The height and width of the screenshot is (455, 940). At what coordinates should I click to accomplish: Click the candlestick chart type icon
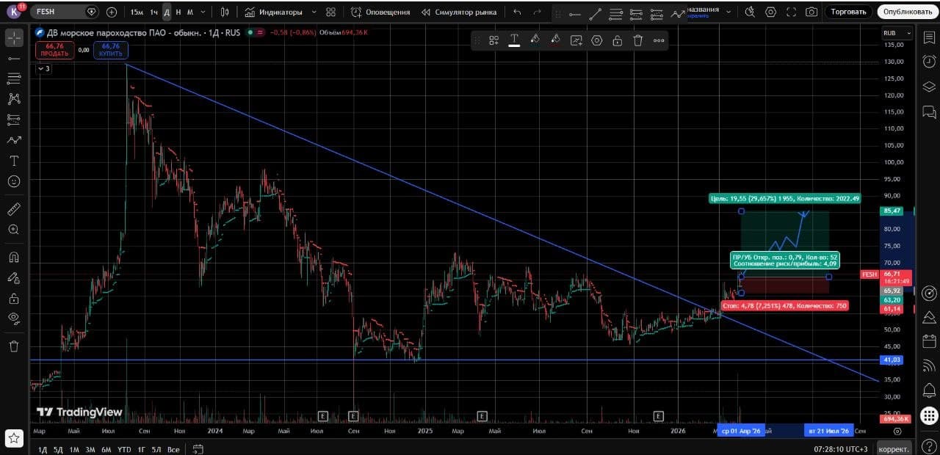pos(225,12)
